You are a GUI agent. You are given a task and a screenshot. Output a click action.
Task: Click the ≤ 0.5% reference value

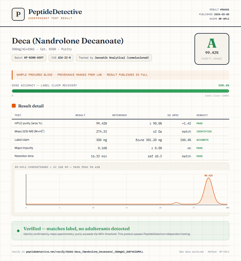tap(157, 148)
